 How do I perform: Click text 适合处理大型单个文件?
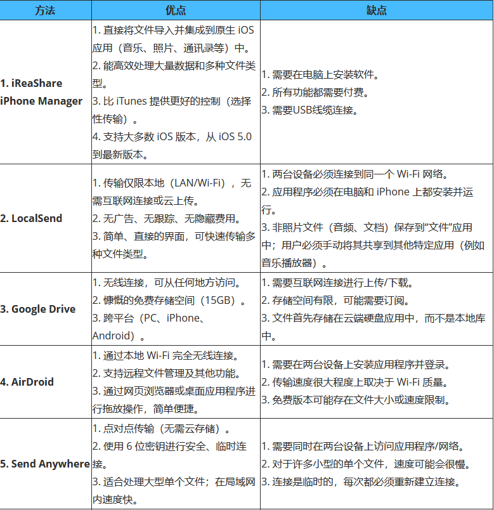[x=154, y=481]
